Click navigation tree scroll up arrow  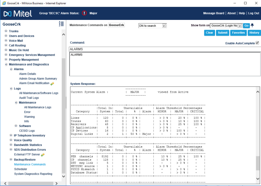coord(63,35)
